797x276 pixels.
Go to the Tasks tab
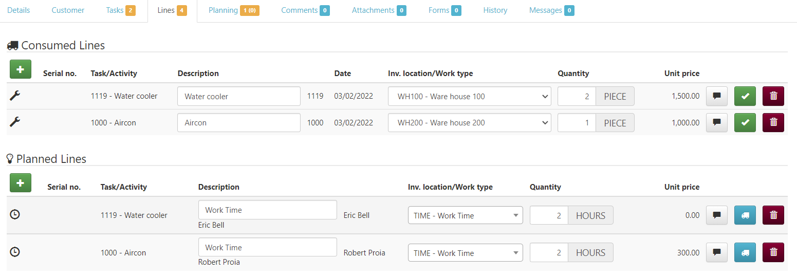[120, 10]
